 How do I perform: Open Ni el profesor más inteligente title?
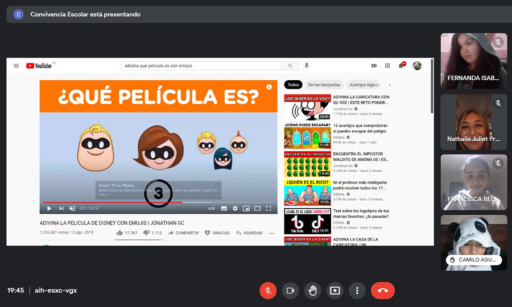360,185
